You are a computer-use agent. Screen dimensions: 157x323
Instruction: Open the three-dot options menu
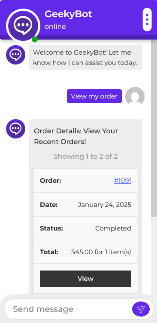[x=147, y=20]
